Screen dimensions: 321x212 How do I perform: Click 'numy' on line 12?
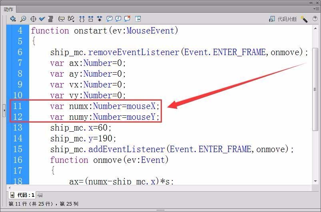(79, 117)
